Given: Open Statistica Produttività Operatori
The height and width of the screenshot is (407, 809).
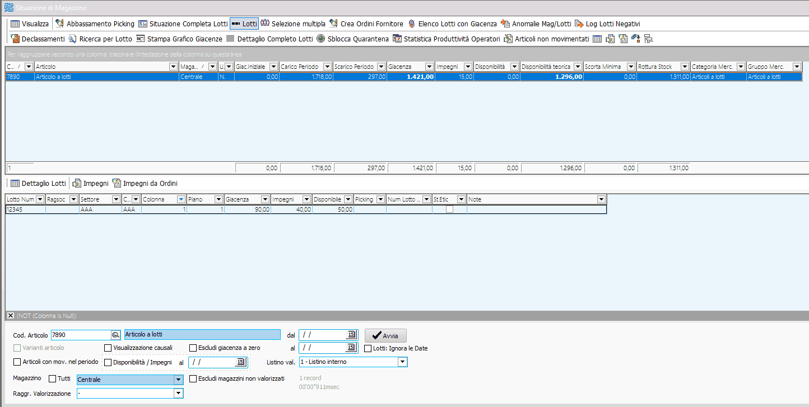Looking at the screenshot, I should [x=447, y=39].
